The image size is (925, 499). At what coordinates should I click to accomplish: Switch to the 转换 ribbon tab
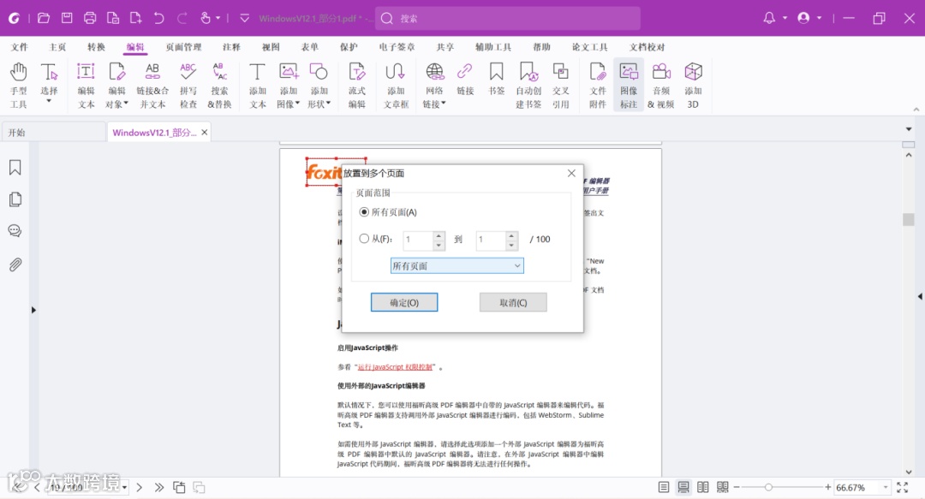point(96,47)
